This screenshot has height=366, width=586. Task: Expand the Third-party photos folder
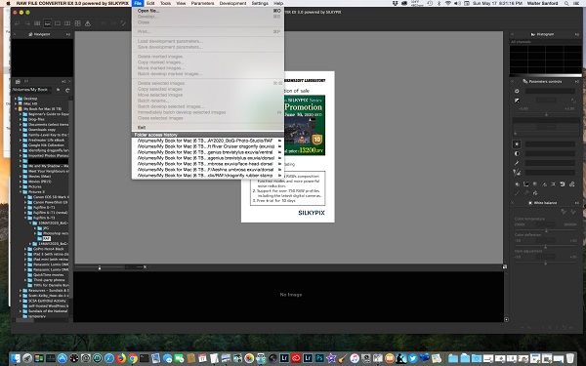pyautogui.click(x=25, y=280)
